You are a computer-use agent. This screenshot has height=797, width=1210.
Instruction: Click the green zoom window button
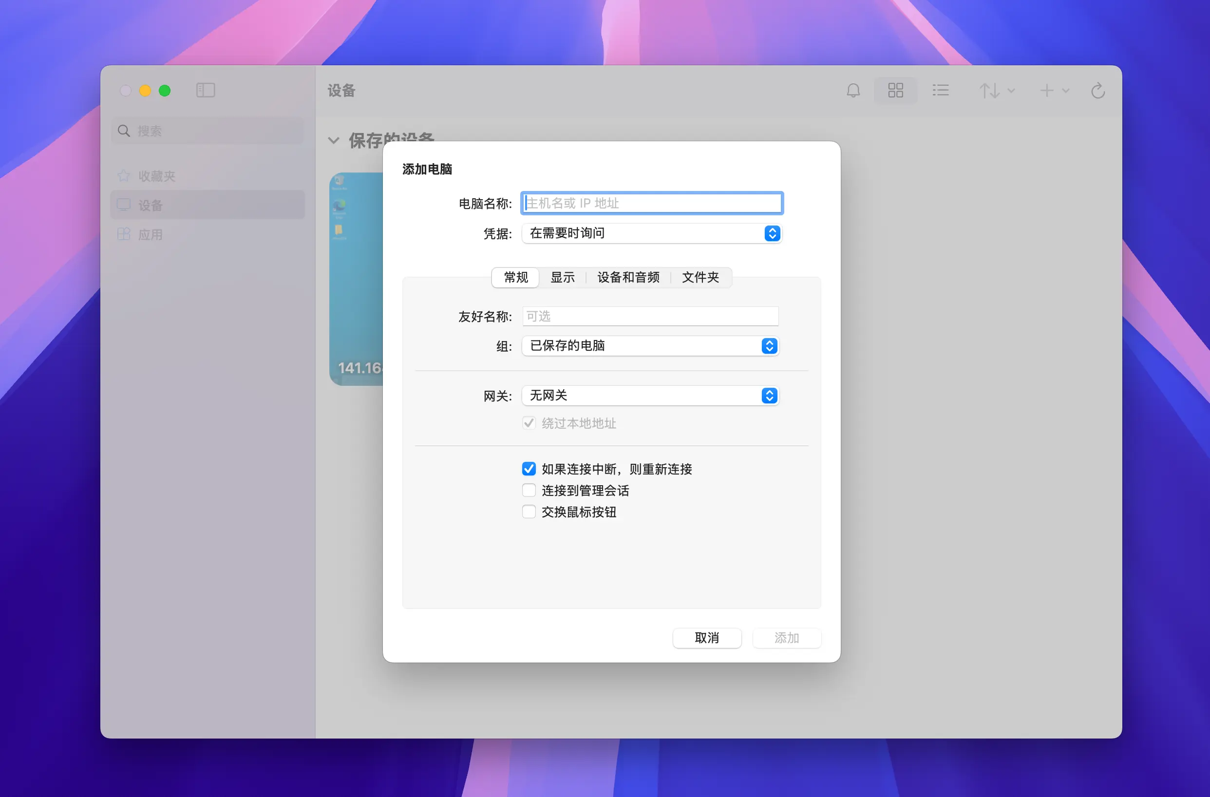(x=164, y=91)
